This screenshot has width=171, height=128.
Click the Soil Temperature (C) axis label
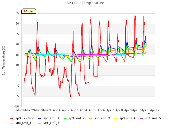(3, 61)
